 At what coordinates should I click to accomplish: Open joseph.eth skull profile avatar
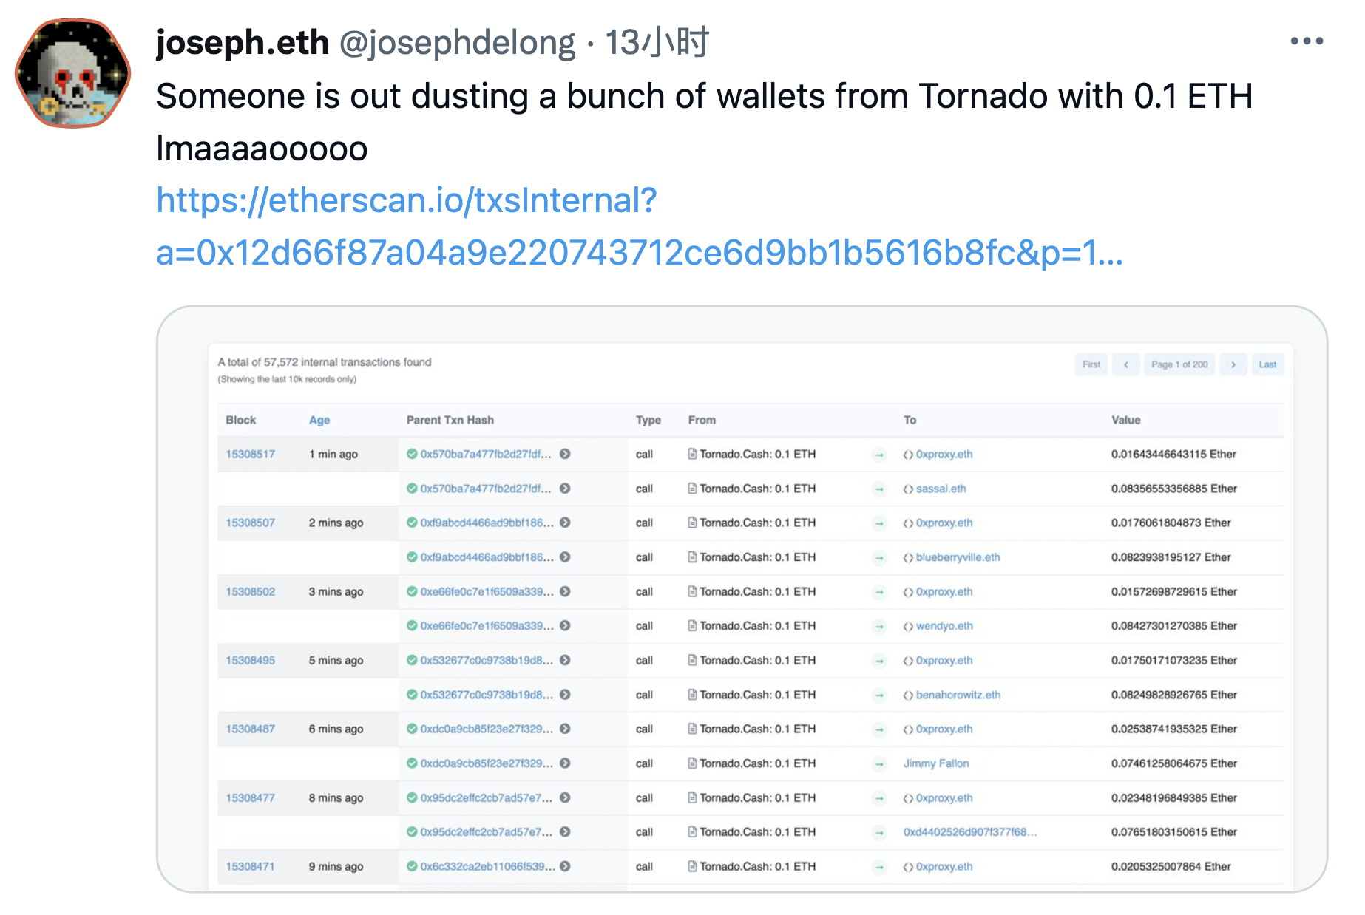click(72, 74)
